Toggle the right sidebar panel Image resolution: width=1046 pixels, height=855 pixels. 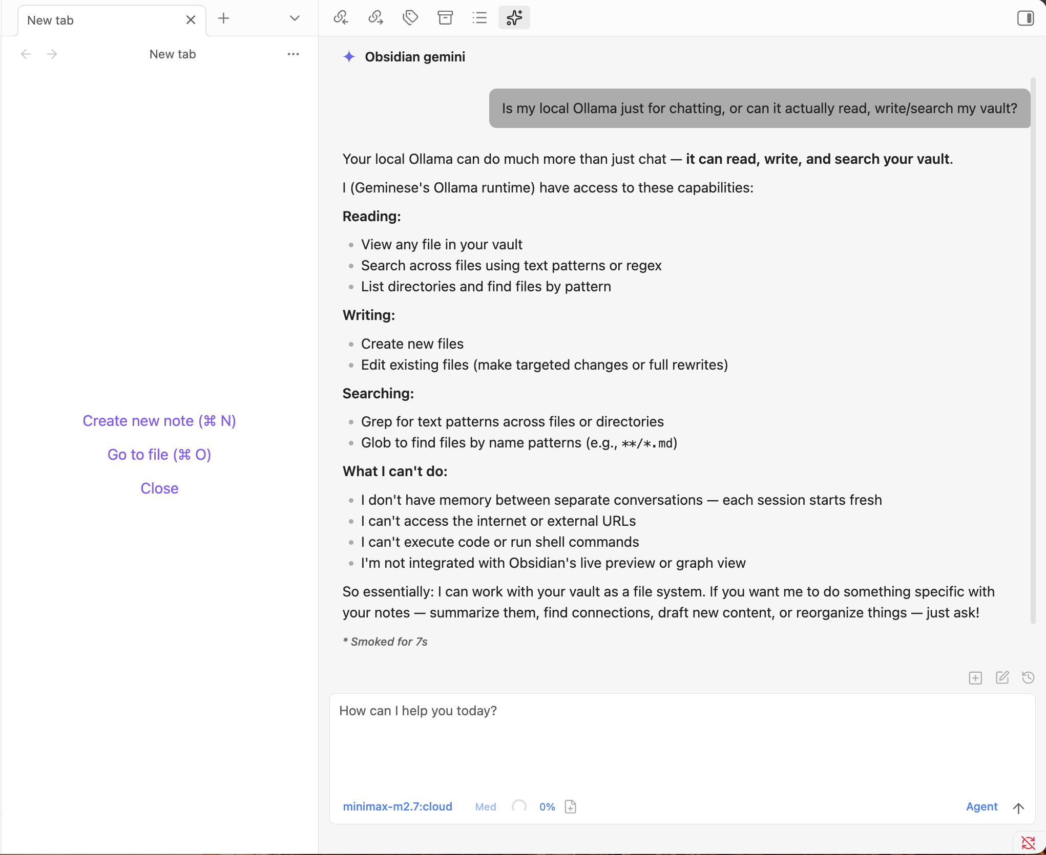coord(1026,18)
